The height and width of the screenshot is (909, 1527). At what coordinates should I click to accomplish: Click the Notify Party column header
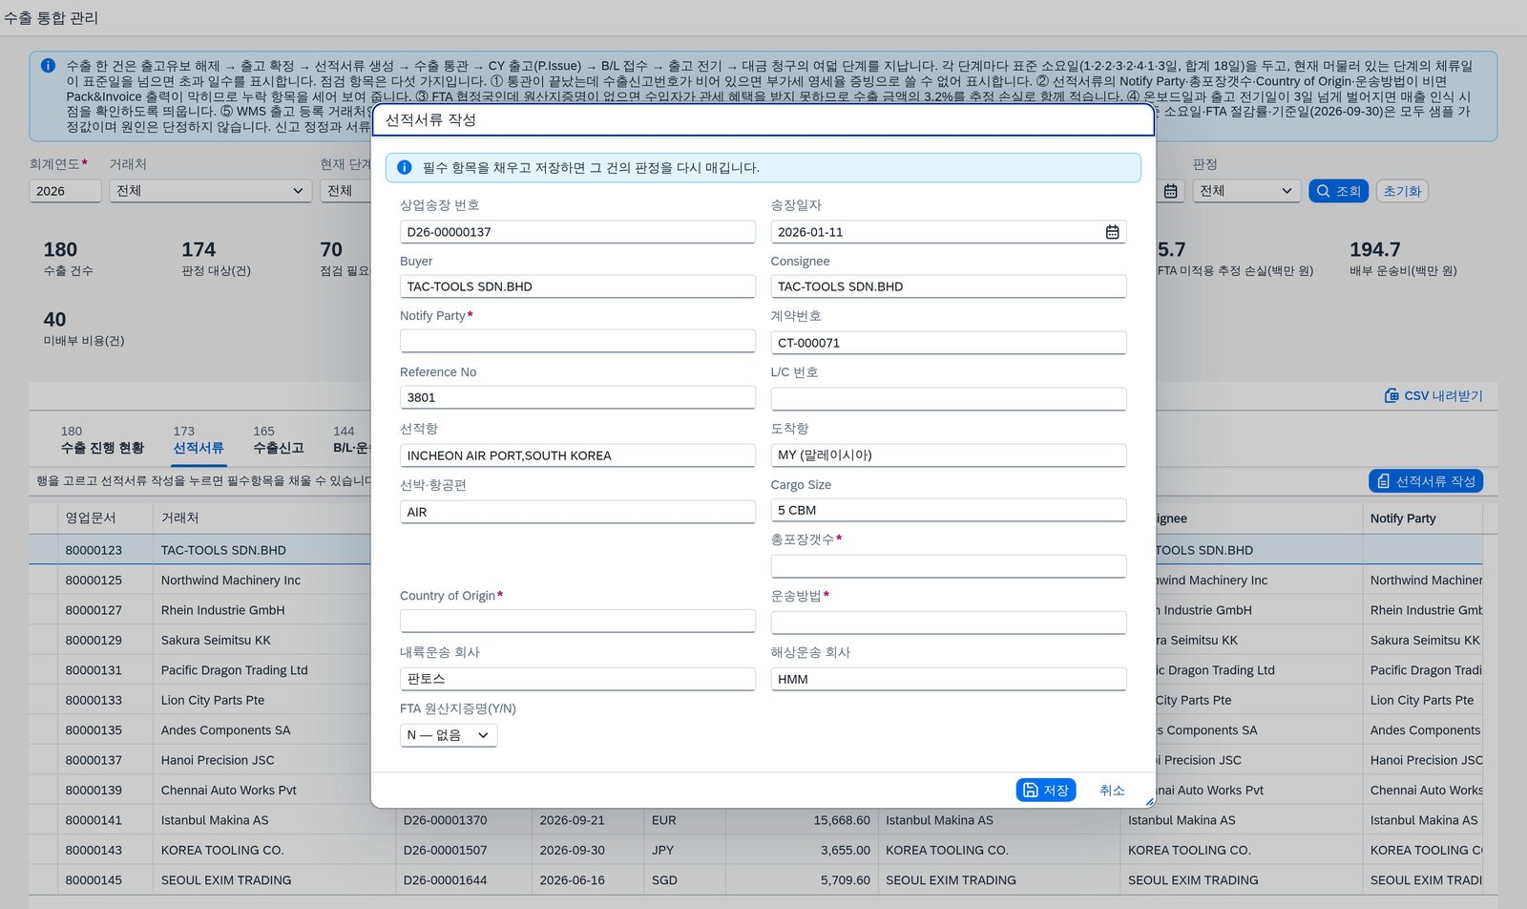(x=1422, y=518)
